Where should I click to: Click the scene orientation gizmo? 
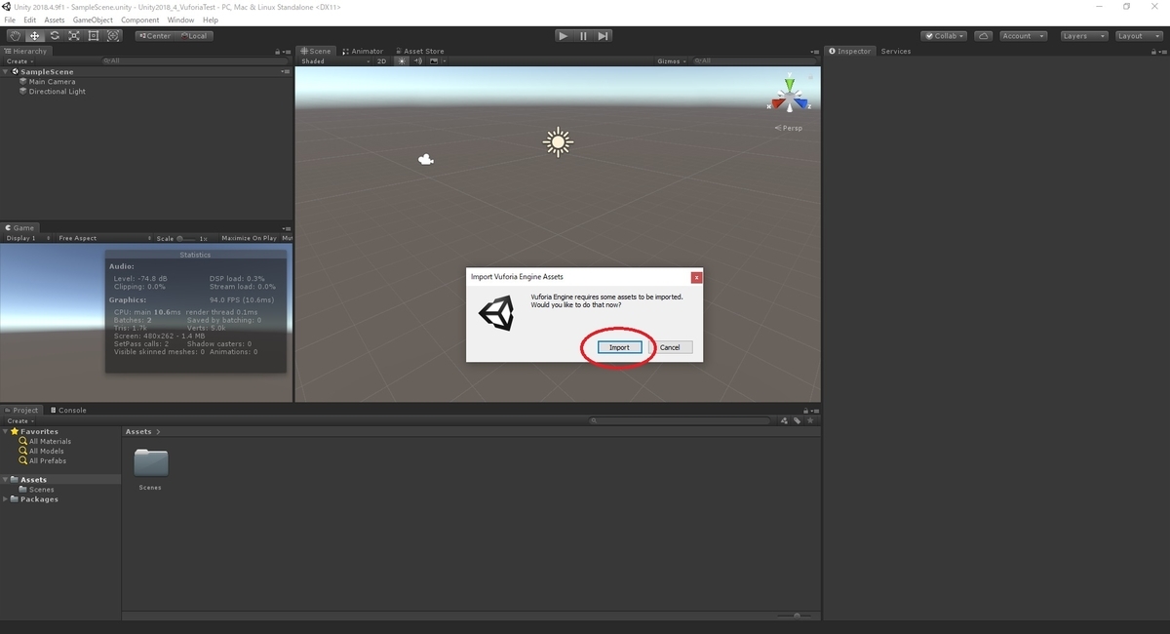pyautogui.click(x=790, y=96)
